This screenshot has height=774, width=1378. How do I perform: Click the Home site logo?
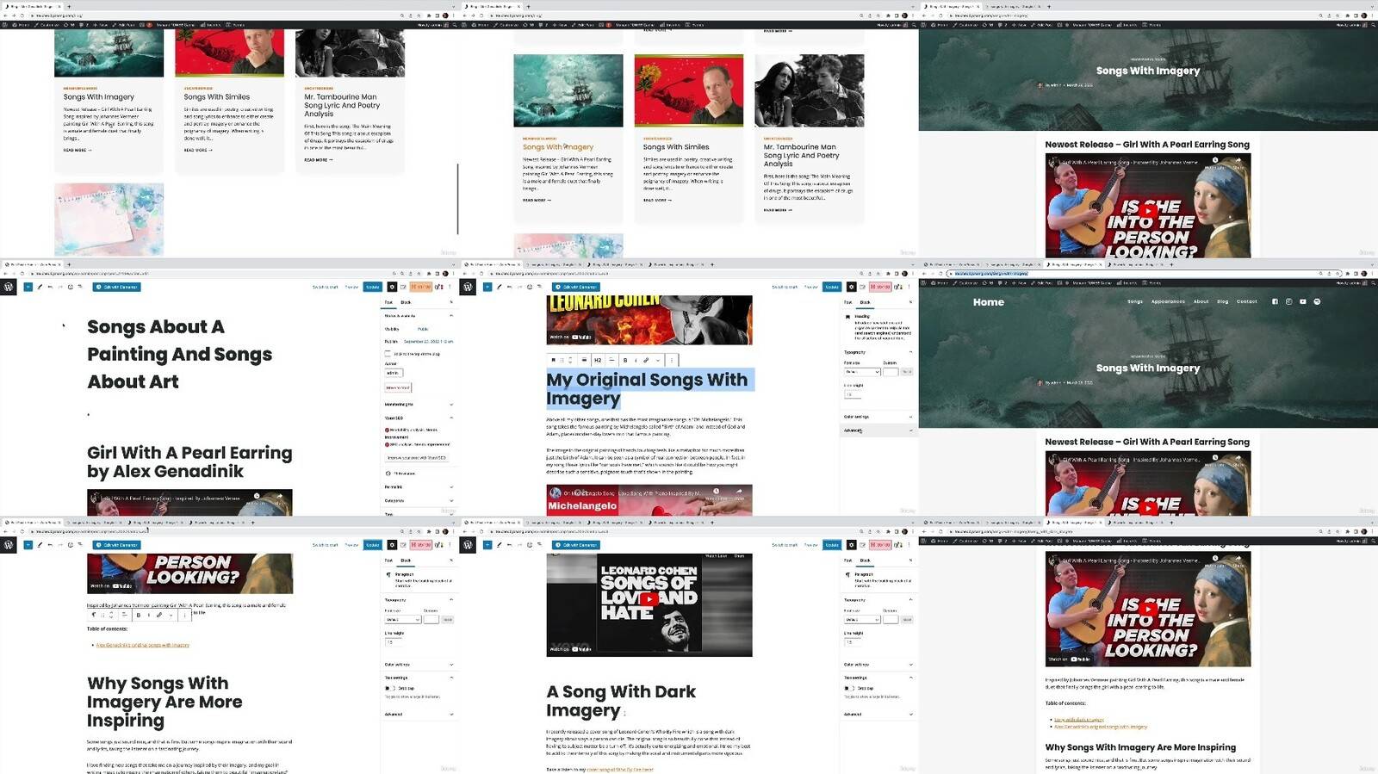pos(989,302)
